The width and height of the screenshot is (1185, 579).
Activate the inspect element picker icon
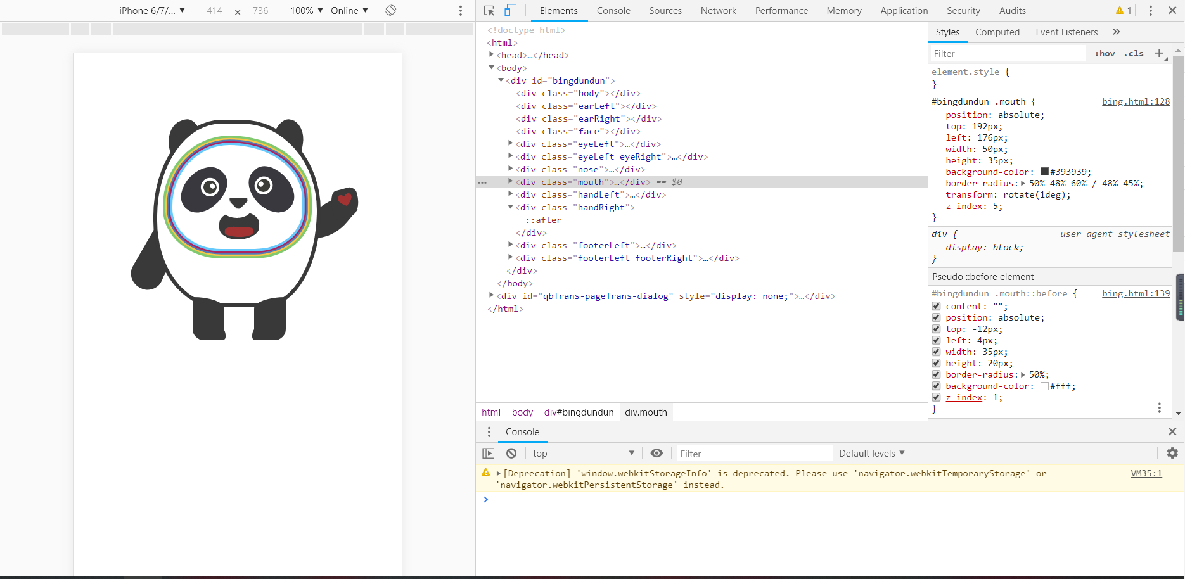pos(489,11)
